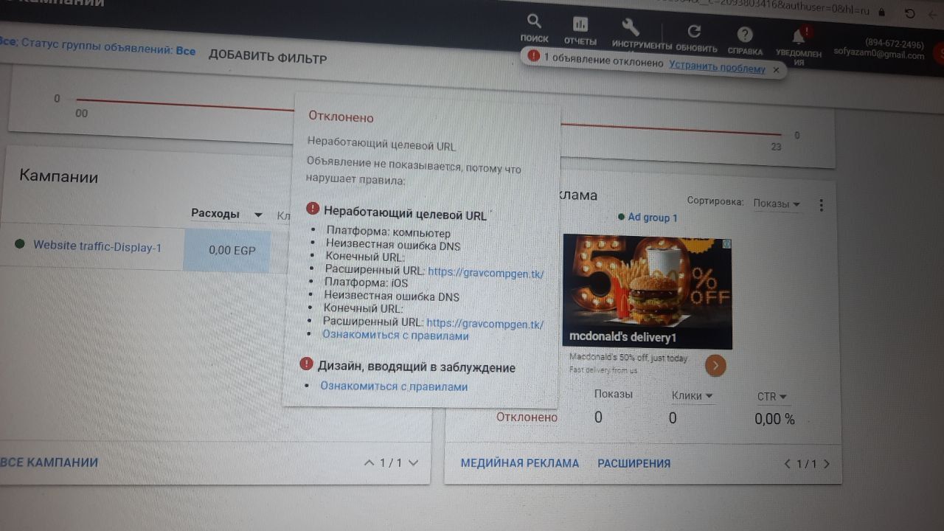944x531 pixels.
Task: Open the first gravcompgen.tk expanded URL
Action: tap(485, 272)
